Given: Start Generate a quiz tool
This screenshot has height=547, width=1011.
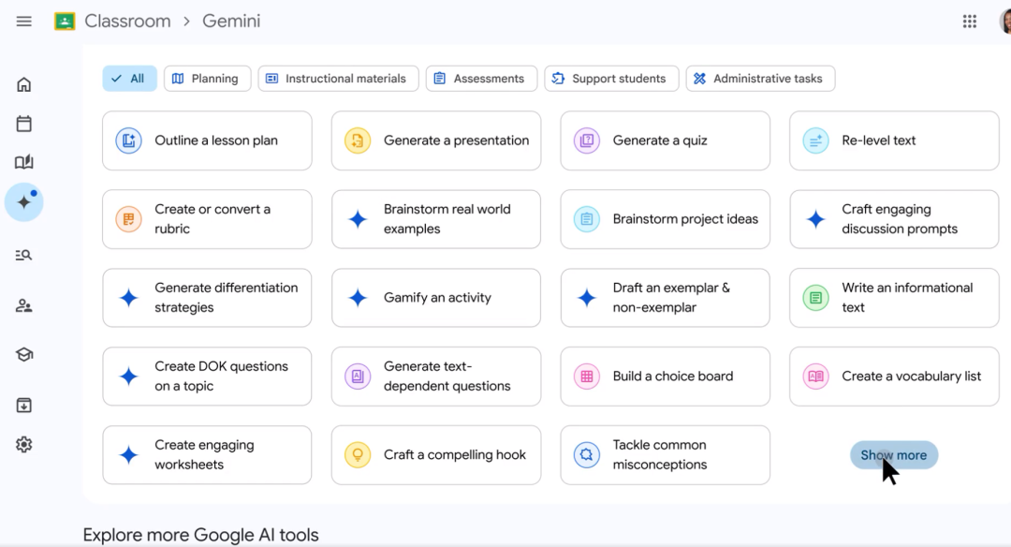Looking at the screenshot, I should point(665,140).
